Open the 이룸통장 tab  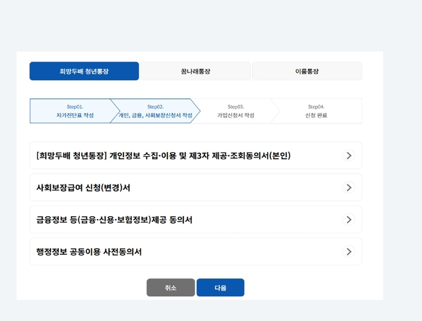pyautogui.click(x=307, y=71)
